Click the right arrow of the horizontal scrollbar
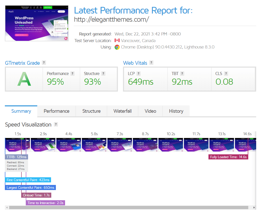 tap(254, 208)
